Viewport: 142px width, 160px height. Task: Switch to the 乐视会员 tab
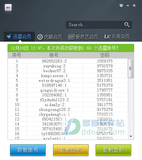pyautogui.click(x=117, y=36)
